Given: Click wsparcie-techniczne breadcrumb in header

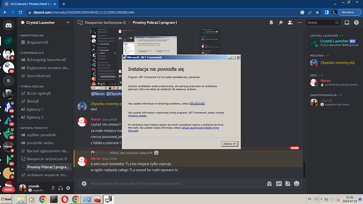Looking at the screenshot, I should click(105, 23).
